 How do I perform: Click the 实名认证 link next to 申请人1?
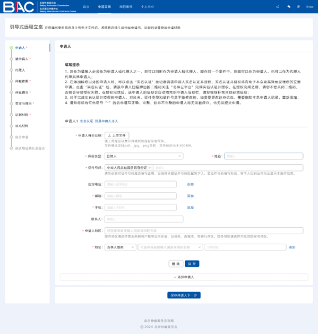[87, 121]
